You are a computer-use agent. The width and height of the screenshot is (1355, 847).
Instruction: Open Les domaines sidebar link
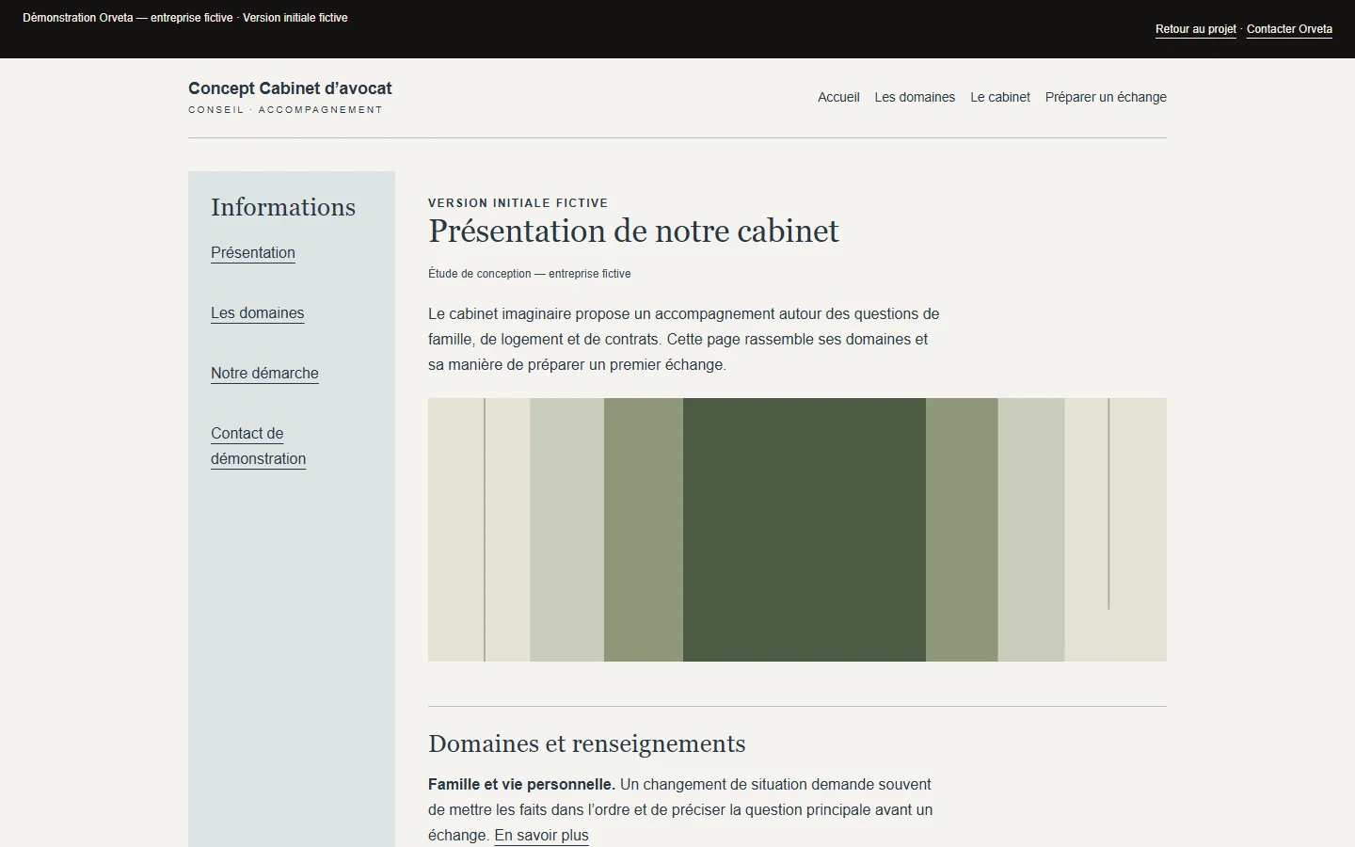tap(257, 312)
